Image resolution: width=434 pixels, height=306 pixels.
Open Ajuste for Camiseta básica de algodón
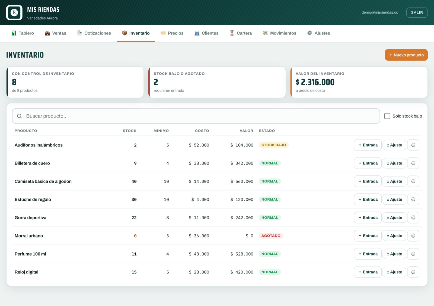(x=394, y=181)
